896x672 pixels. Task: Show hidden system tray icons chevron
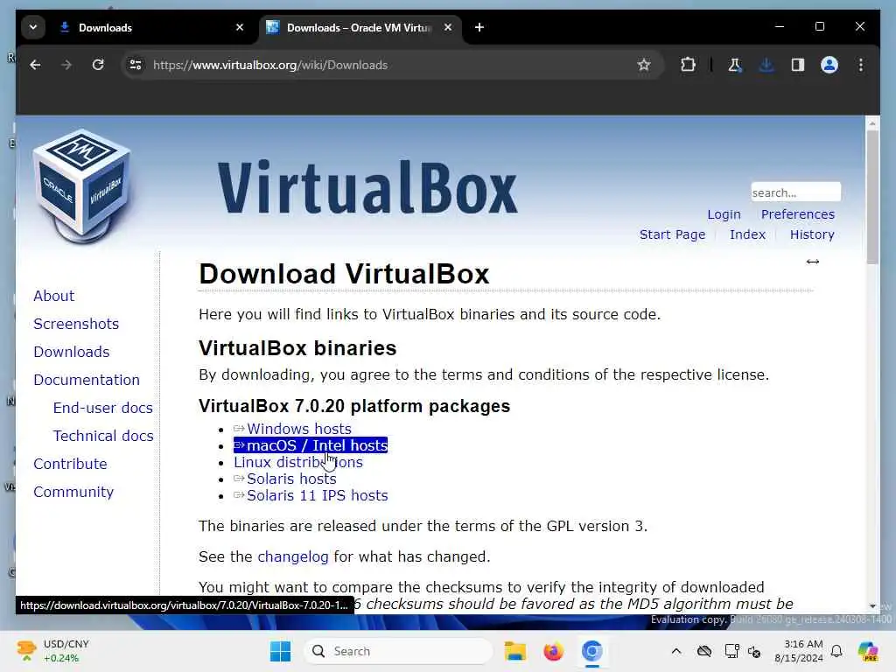coord(676,651)
